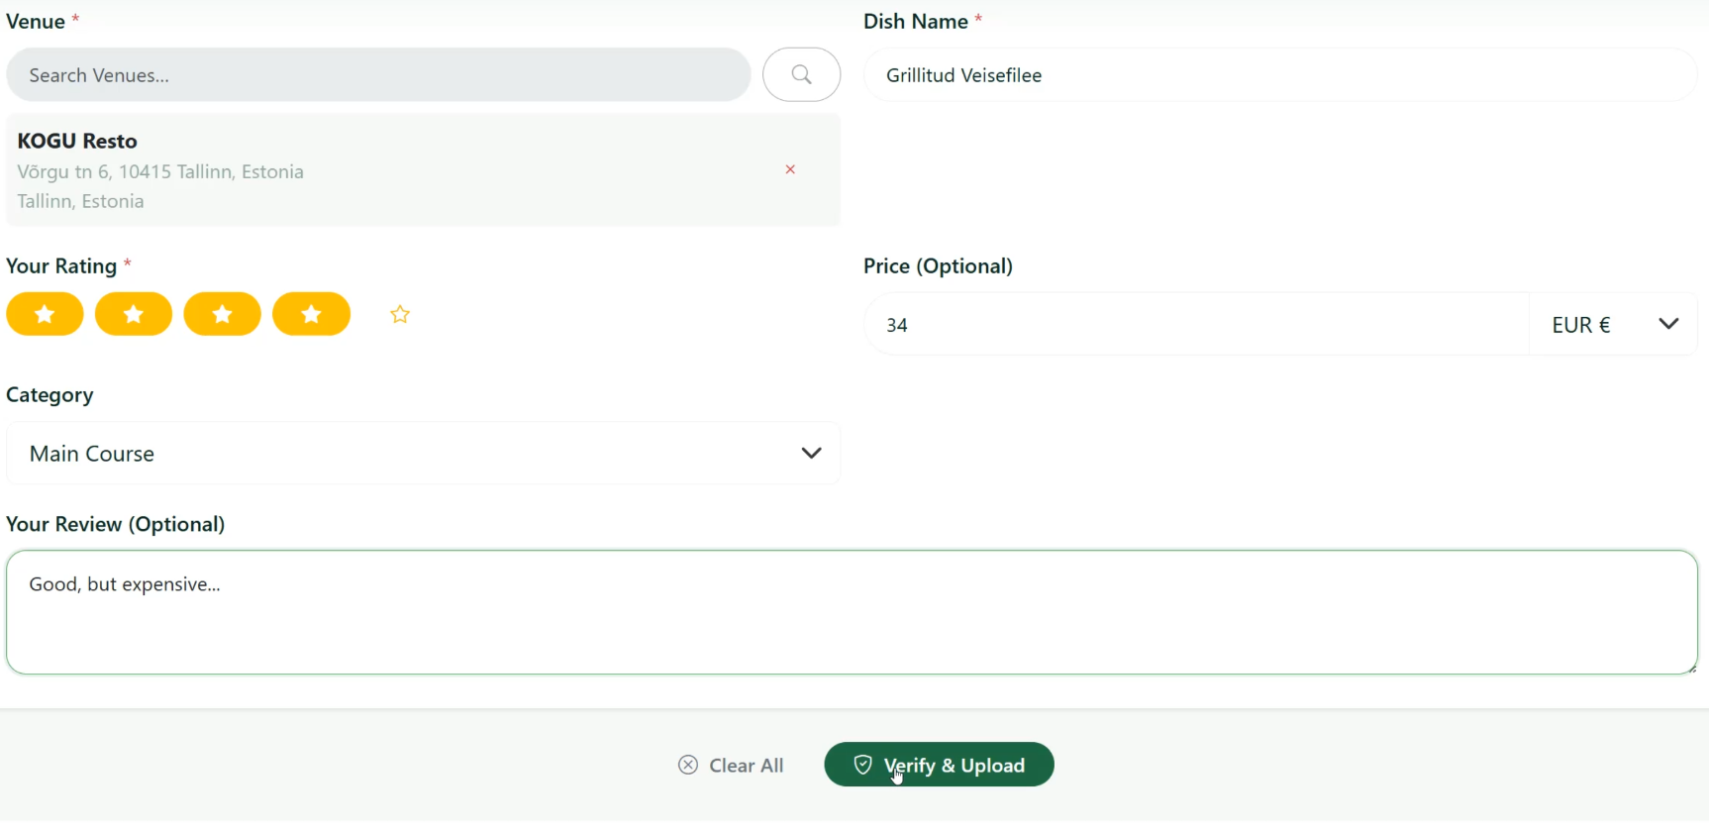Click the circled X icon beside Clear All
Image resolution: width=1709 pixels, height=834 pixels.
pyautogui.click(x=688, y=765)
